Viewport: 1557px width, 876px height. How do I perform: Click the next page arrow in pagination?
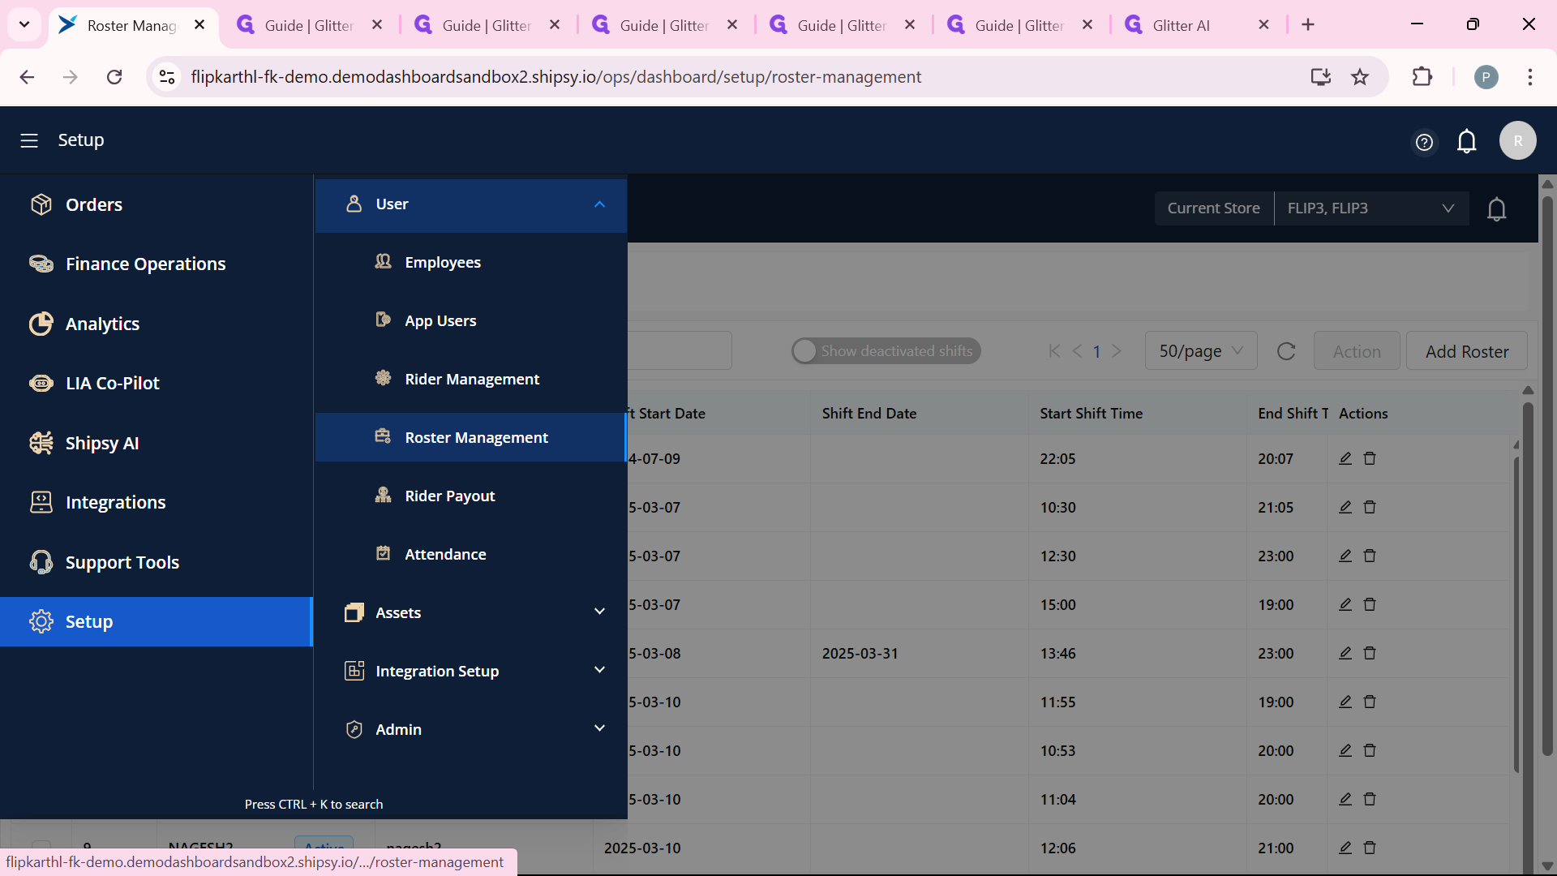tap(1117, 351)
